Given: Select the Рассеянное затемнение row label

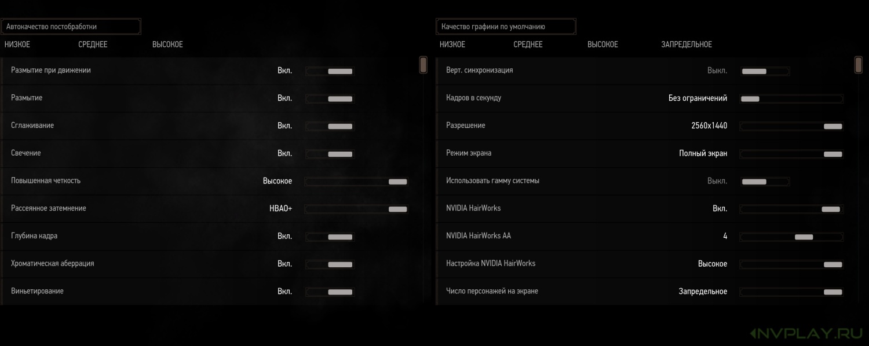Looking at the screenshot, I should (x=49, y=208).
